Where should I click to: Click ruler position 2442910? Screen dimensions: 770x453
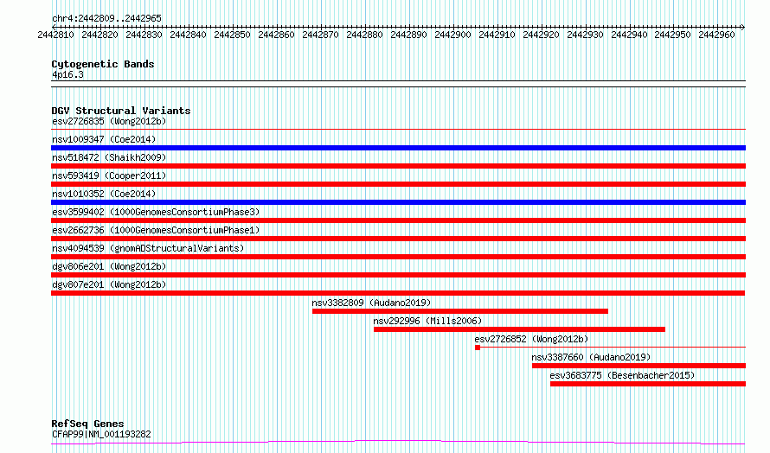pyautogui.click(x=497, y=35)
